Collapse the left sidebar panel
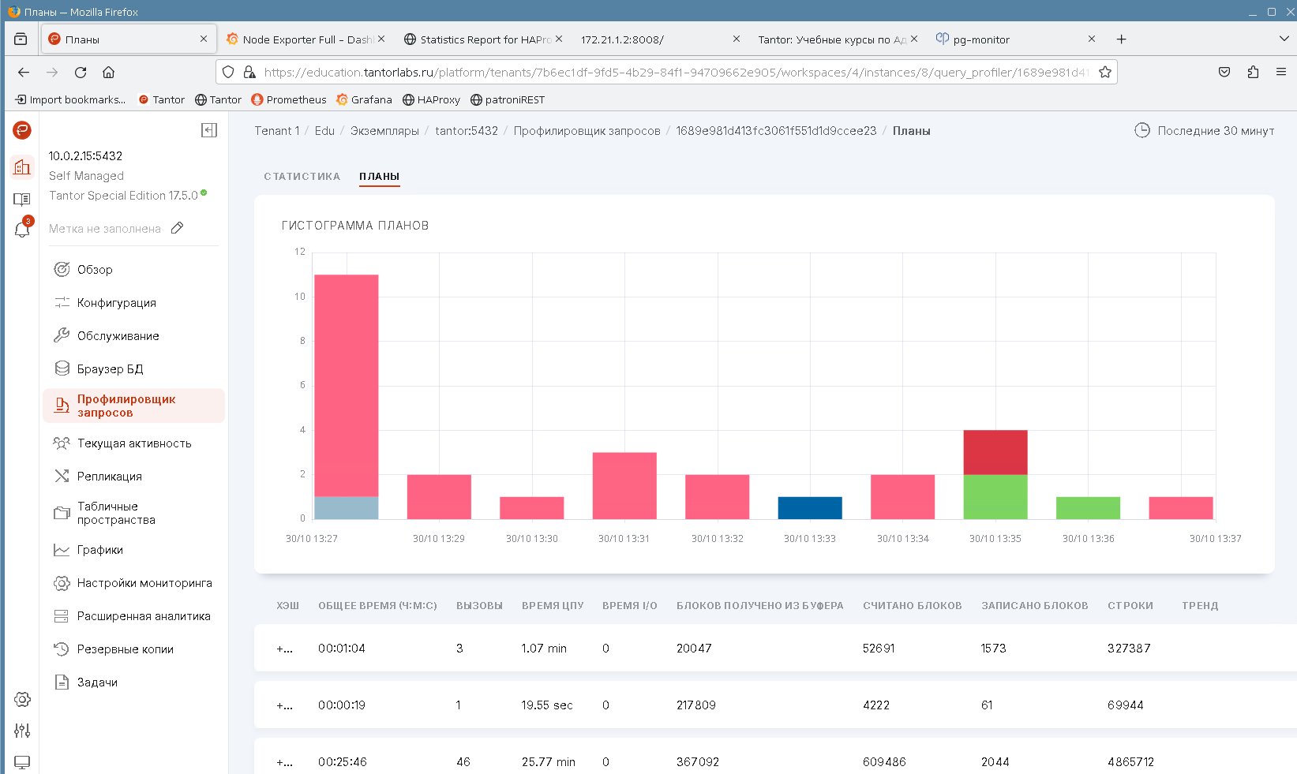Viewport: 1297px width, 774px height. click(209, 130)
